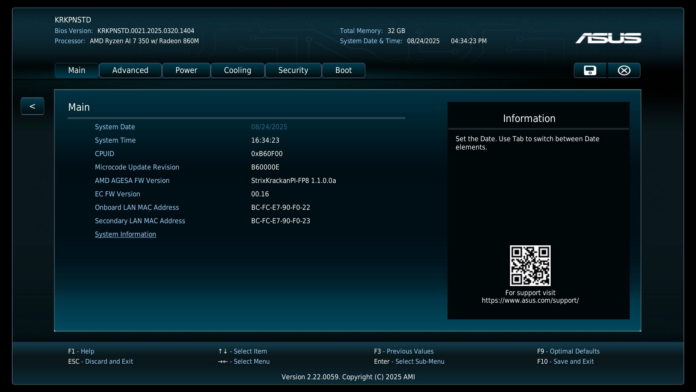Viewport: 696px width, 392px height.
Task: Switch to the Main tab
Action: tap(76, 70)
